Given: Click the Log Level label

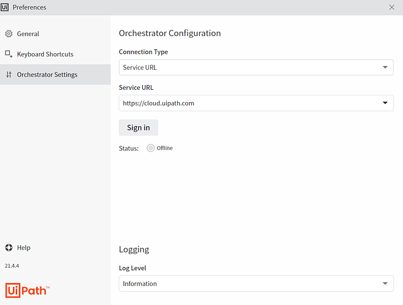Looking at the screenshot, I should [x=133, y=268].
